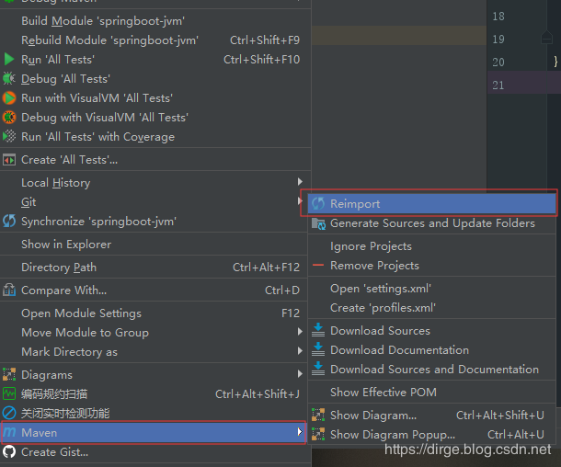Choose Run 'All Tests' menu entry
561x467 pixels.
155,60
